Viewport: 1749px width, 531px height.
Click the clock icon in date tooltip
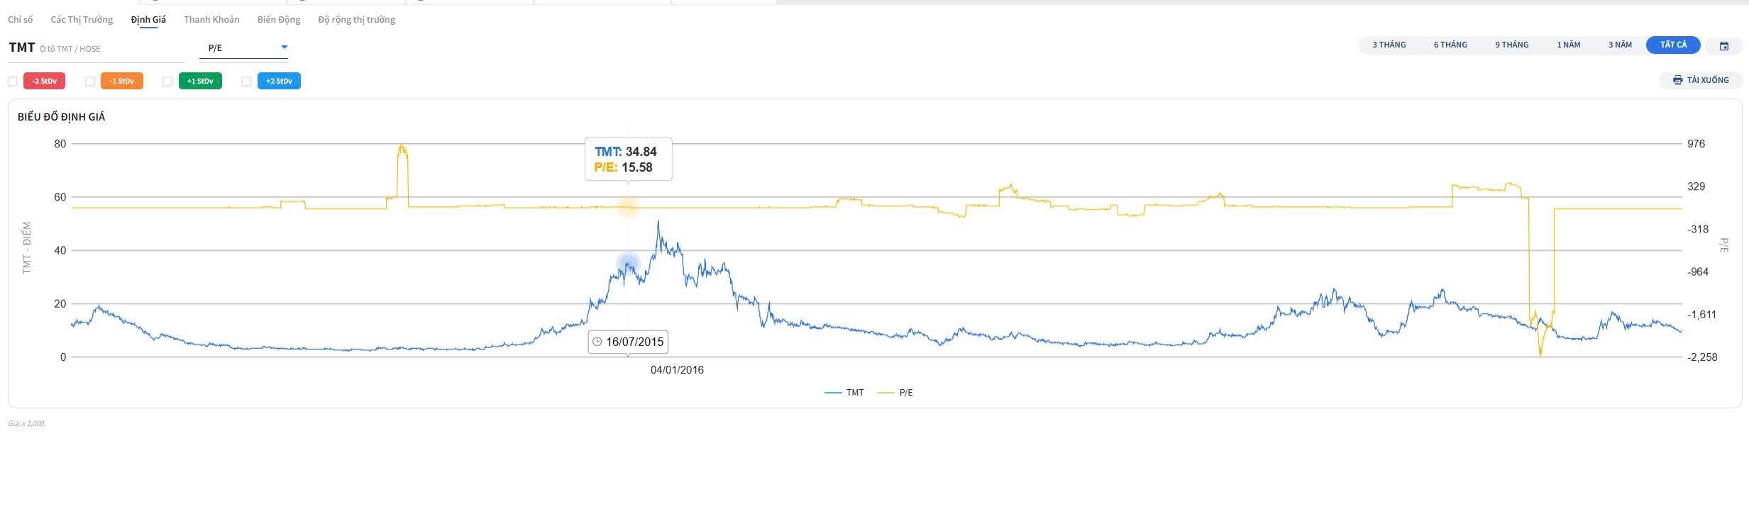(597, 342)
